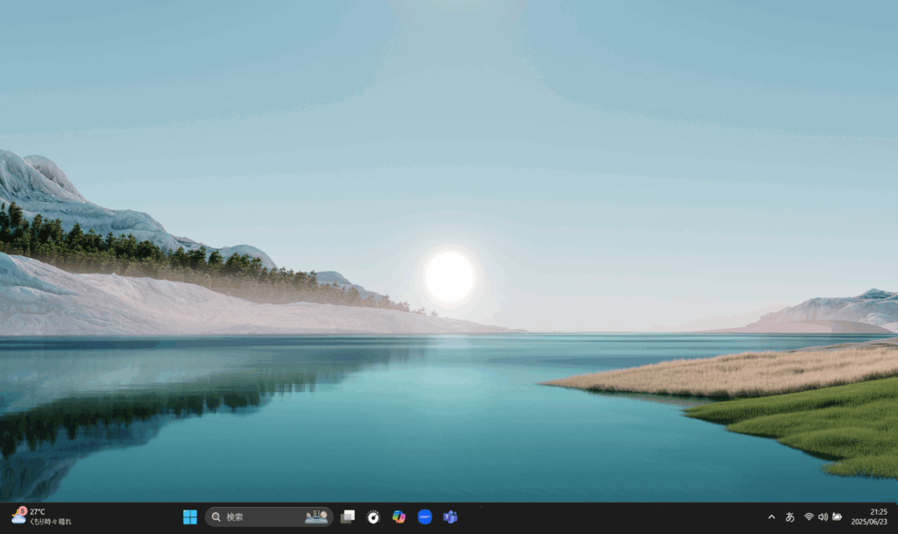Open the Copilot app from the taskbar

[x=399, y=516]
